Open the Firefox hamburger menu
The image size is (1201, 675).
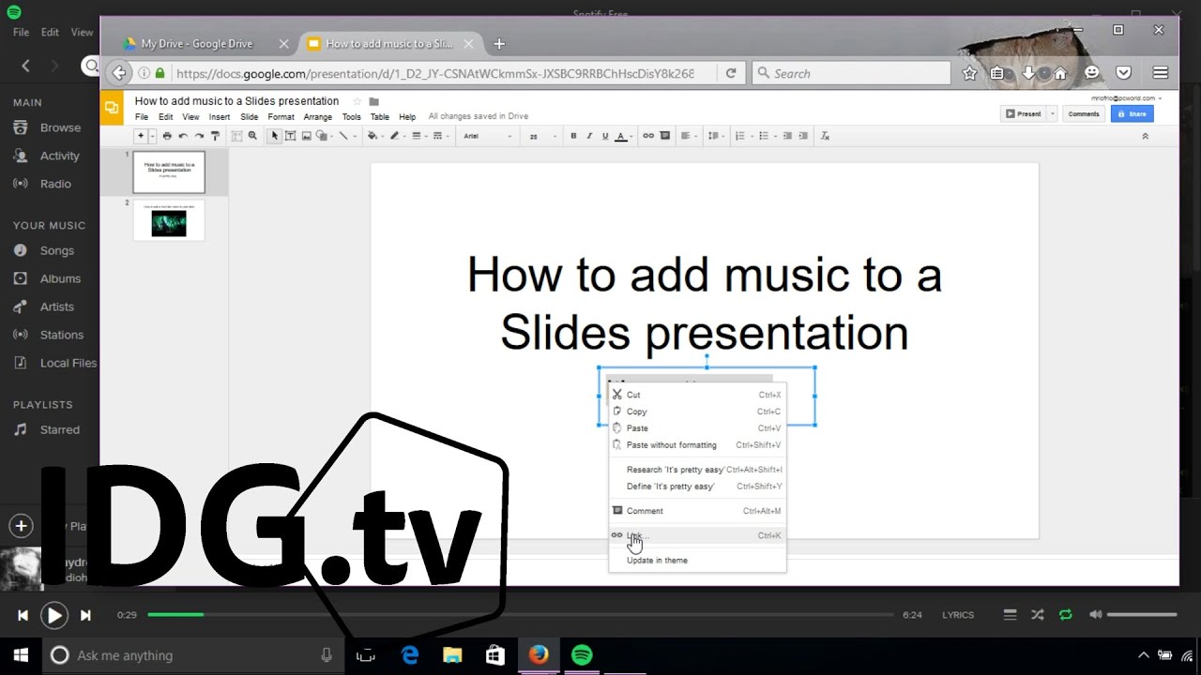tap(1161, 73)
